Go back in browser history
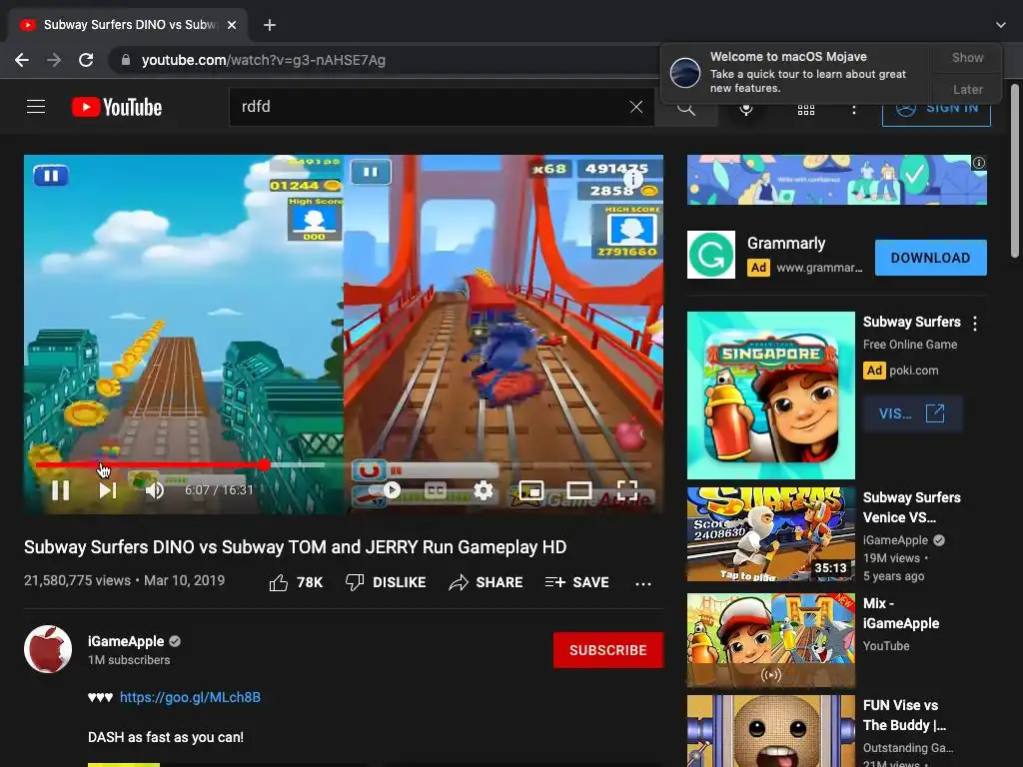 point(22,60)
